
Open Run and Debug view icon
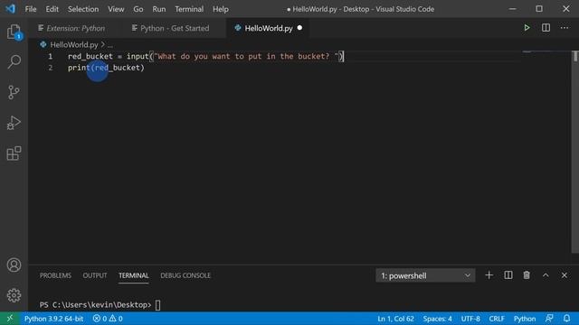click(x=14, y=123)
